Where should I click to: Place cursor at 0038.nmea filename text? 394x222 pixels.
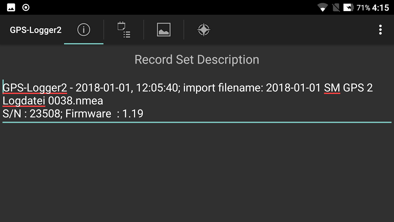pyautogui.click(x=75, y=101)
